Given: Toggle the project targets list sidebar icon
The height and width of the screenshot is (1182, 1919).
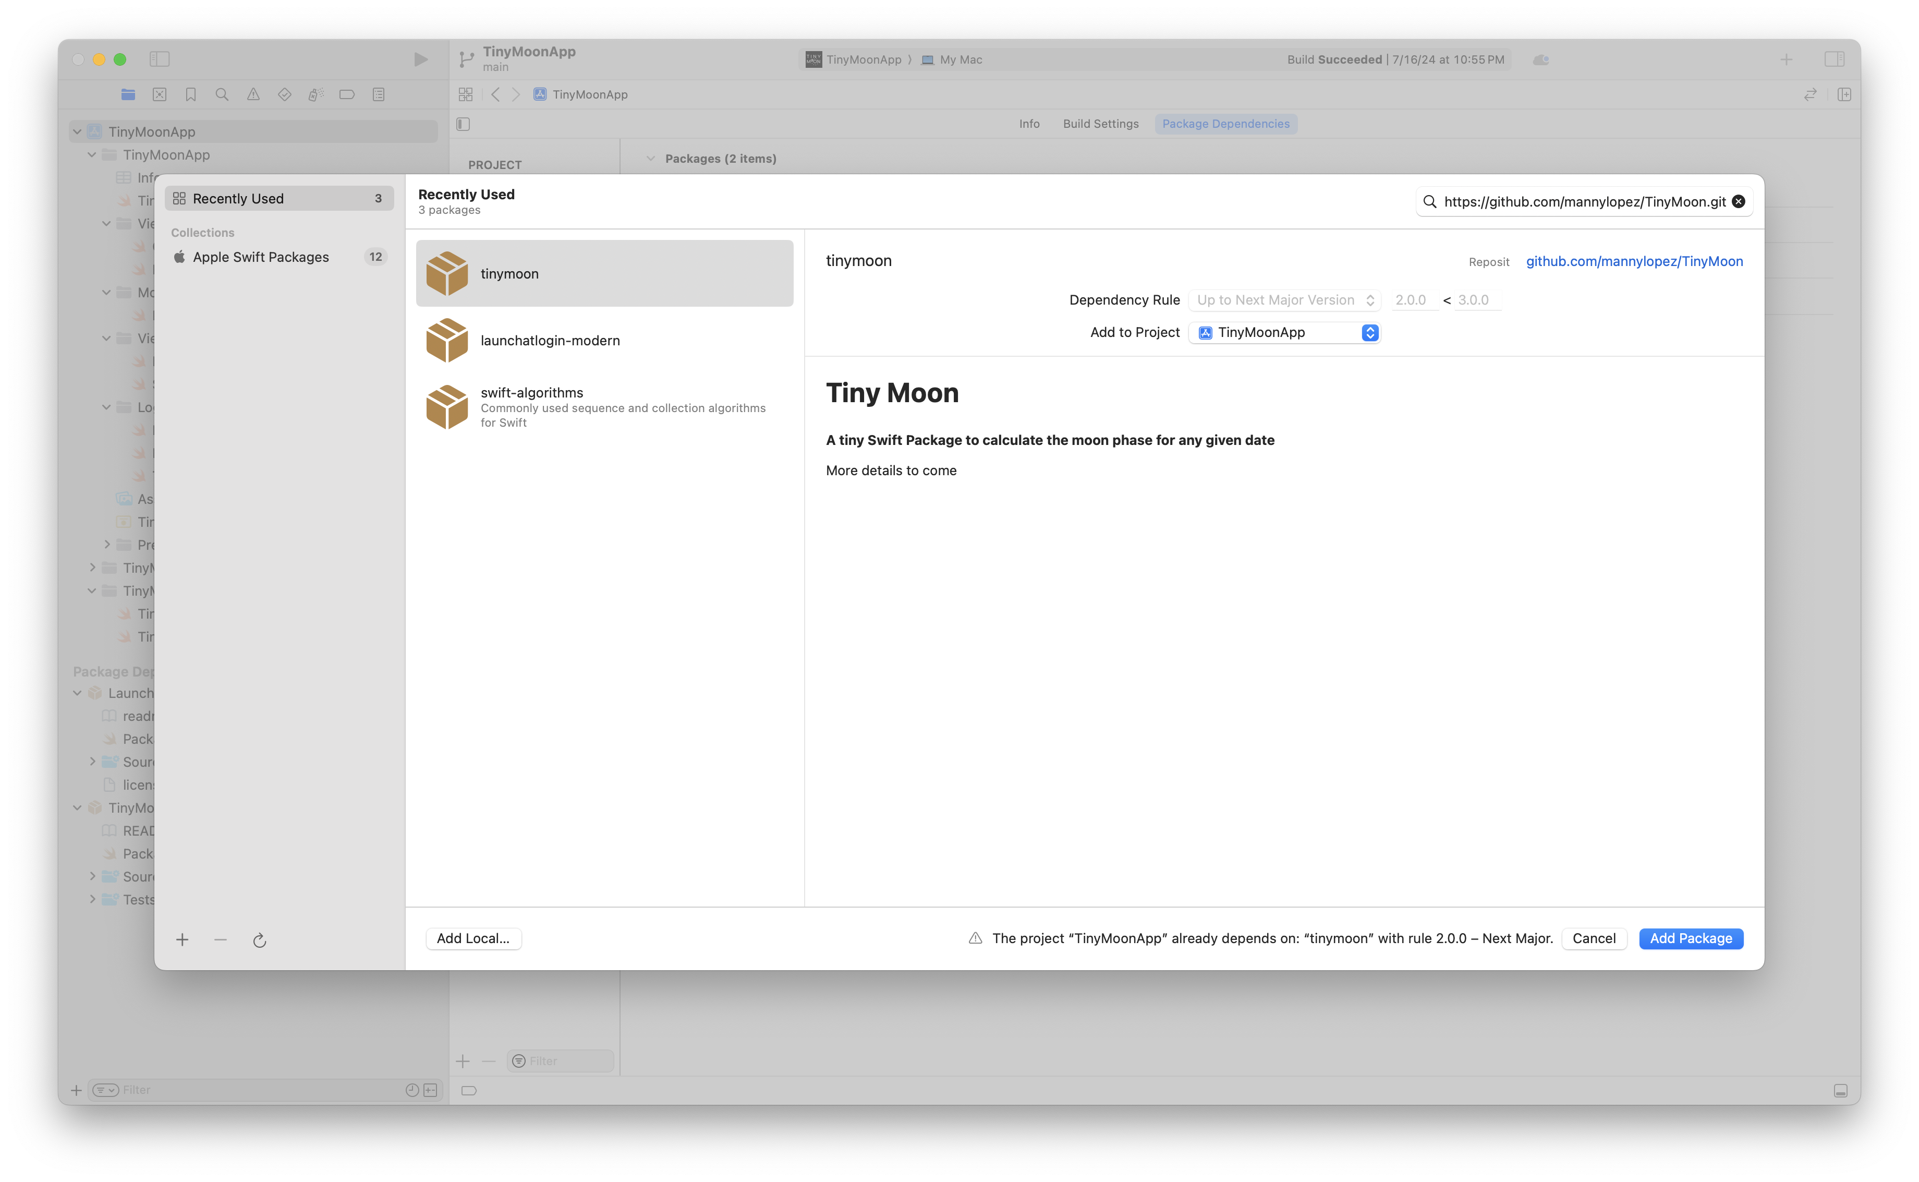Looking at the screenshot, I should pos(464,124).
